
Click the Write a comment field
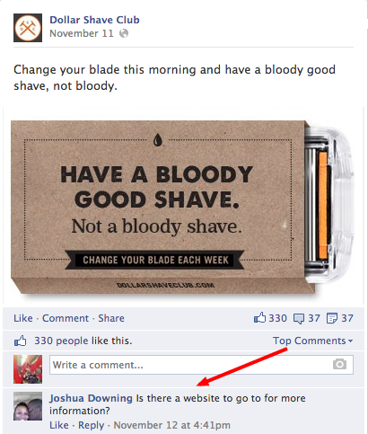(201, 365)
